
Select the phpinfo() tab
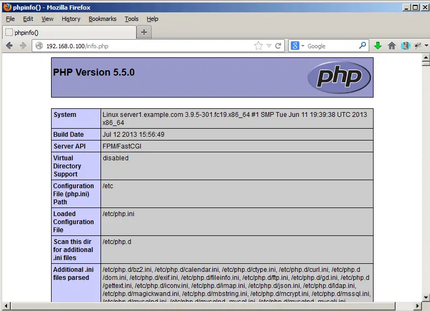[x=69, y=32]
